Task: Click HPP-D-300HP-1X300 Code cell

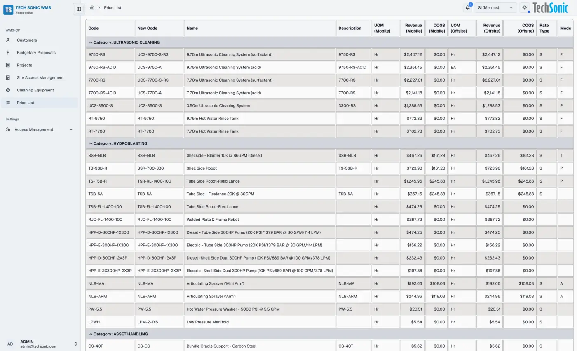Action: (x=110, y=232)
